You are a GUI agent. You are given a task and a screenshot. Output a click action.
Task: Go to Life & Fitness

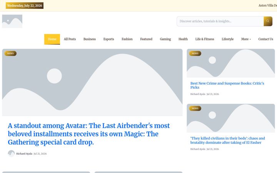(x=205, y=39)
